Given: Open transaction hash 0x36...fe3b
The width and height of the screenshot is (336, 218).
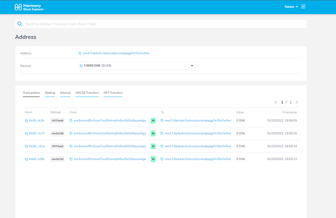Looking at the screenshot, I should coord(37,120).
